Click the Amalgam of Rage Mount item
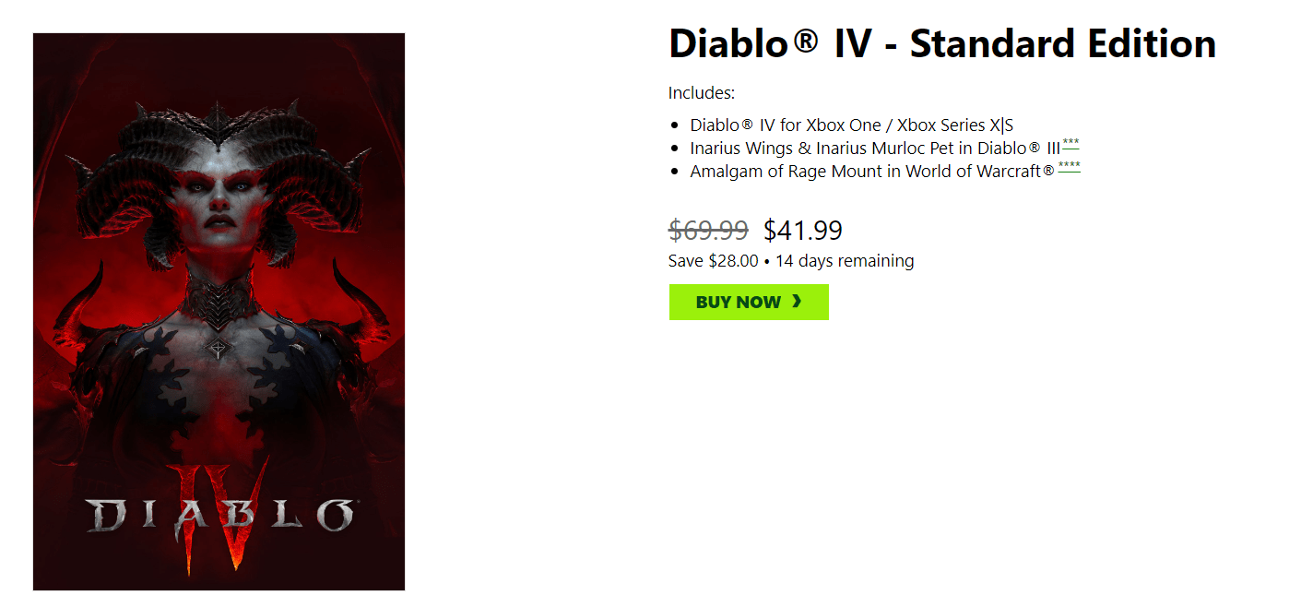Viewport: 1301px width, 607px height. [871, 171]
